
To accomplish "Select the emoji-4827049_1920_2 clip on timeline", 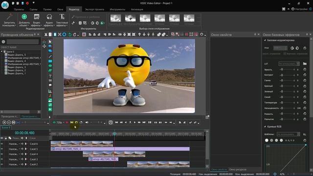I will point(120,149).
